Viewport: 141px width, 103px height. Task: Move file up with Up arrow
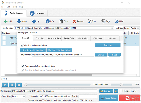click(34, 22)
